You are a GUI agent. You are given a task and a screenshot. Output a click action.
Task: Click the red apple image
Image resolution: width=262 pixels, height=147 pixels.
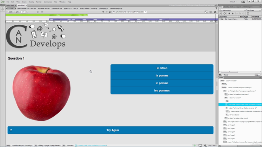point(41,93)
